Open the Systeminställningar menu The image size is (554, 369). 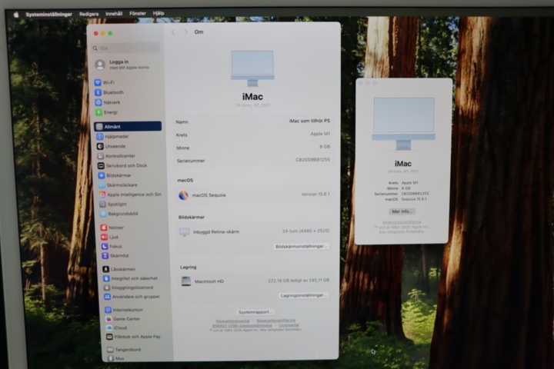tap(48, 15)
